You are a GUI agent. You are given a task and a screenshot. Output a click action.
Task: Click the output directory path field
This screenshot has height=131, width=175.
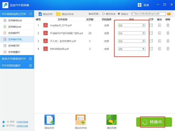(148, 14)
